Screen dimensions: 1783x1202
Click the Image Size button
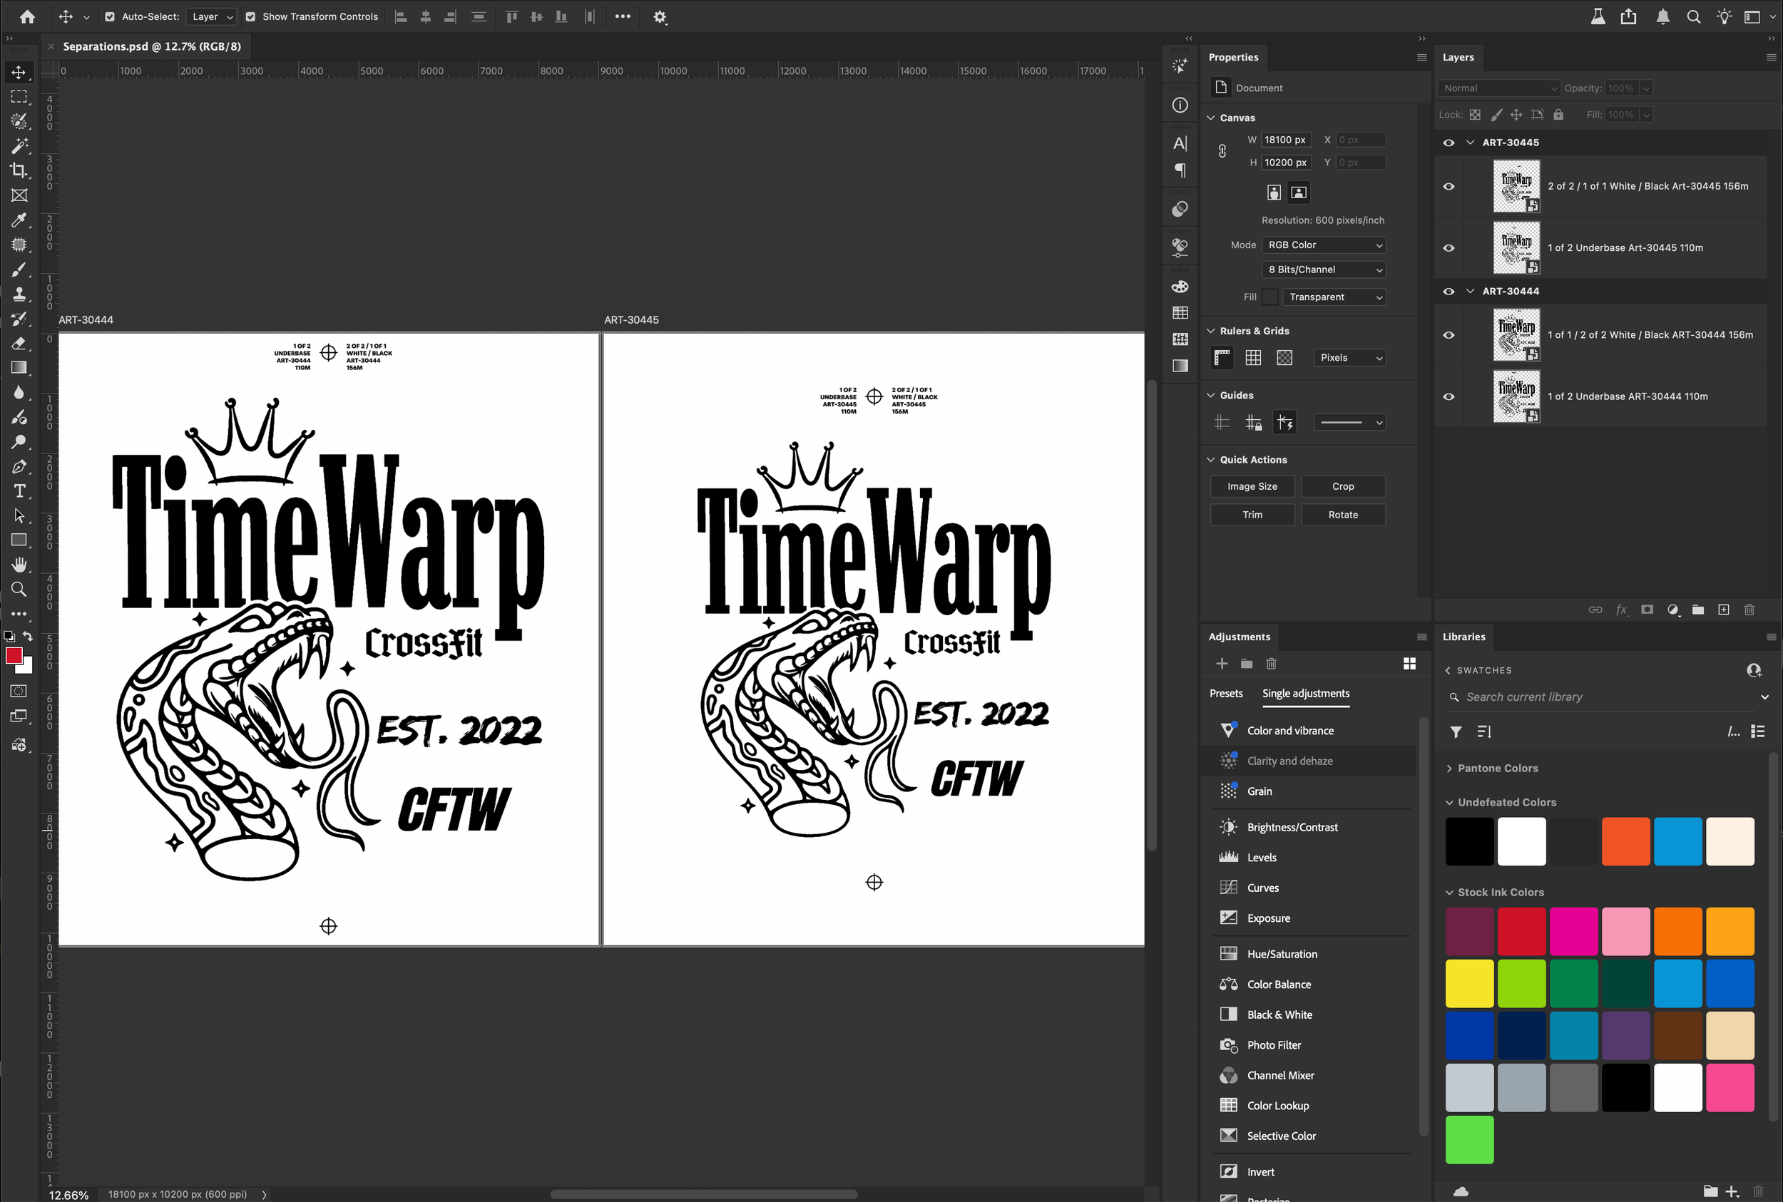(x=1252, y=487)
